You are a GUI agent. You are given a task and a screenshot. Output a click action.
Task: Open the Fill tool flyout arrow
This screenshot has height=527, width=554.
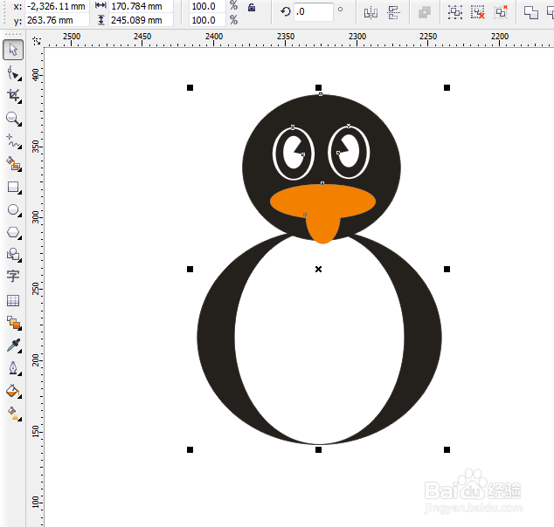[x=20, y=397]
